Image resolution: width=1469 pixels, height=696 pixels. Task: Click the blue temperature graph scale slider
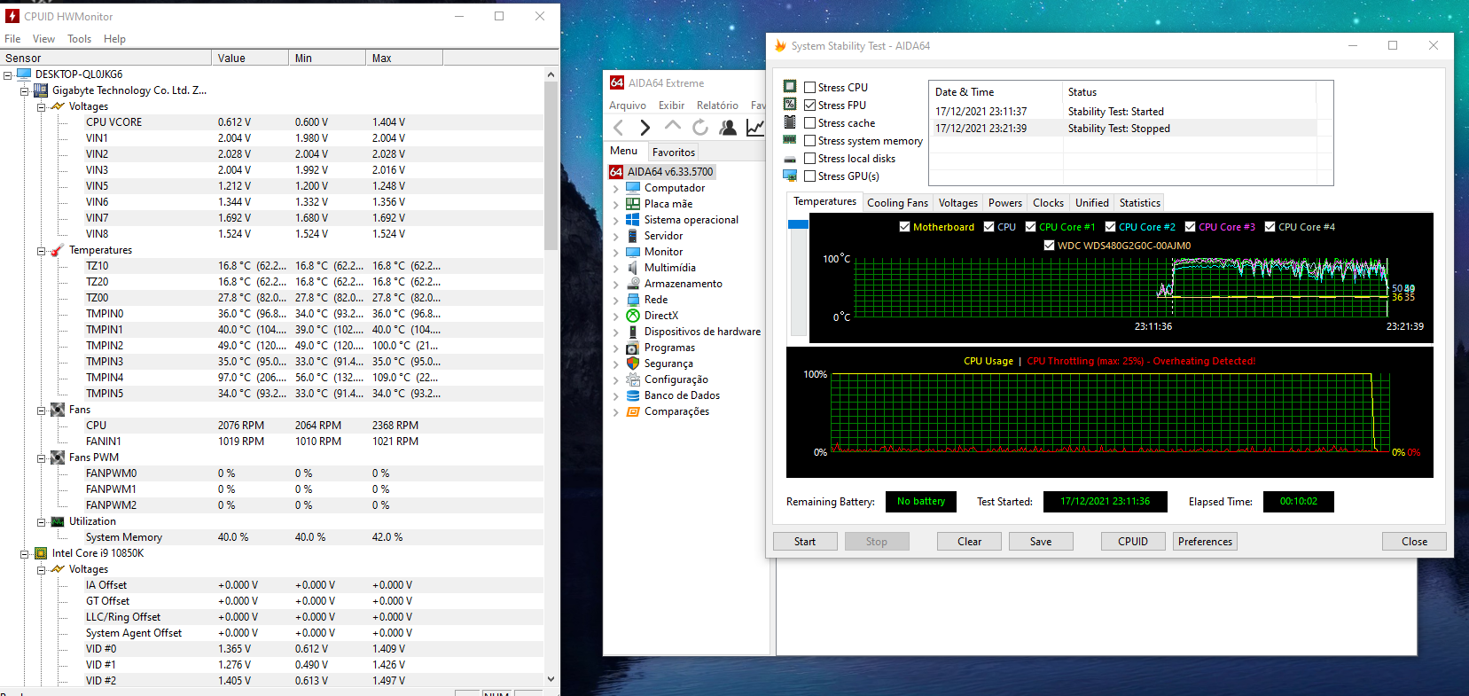[798, 224]
